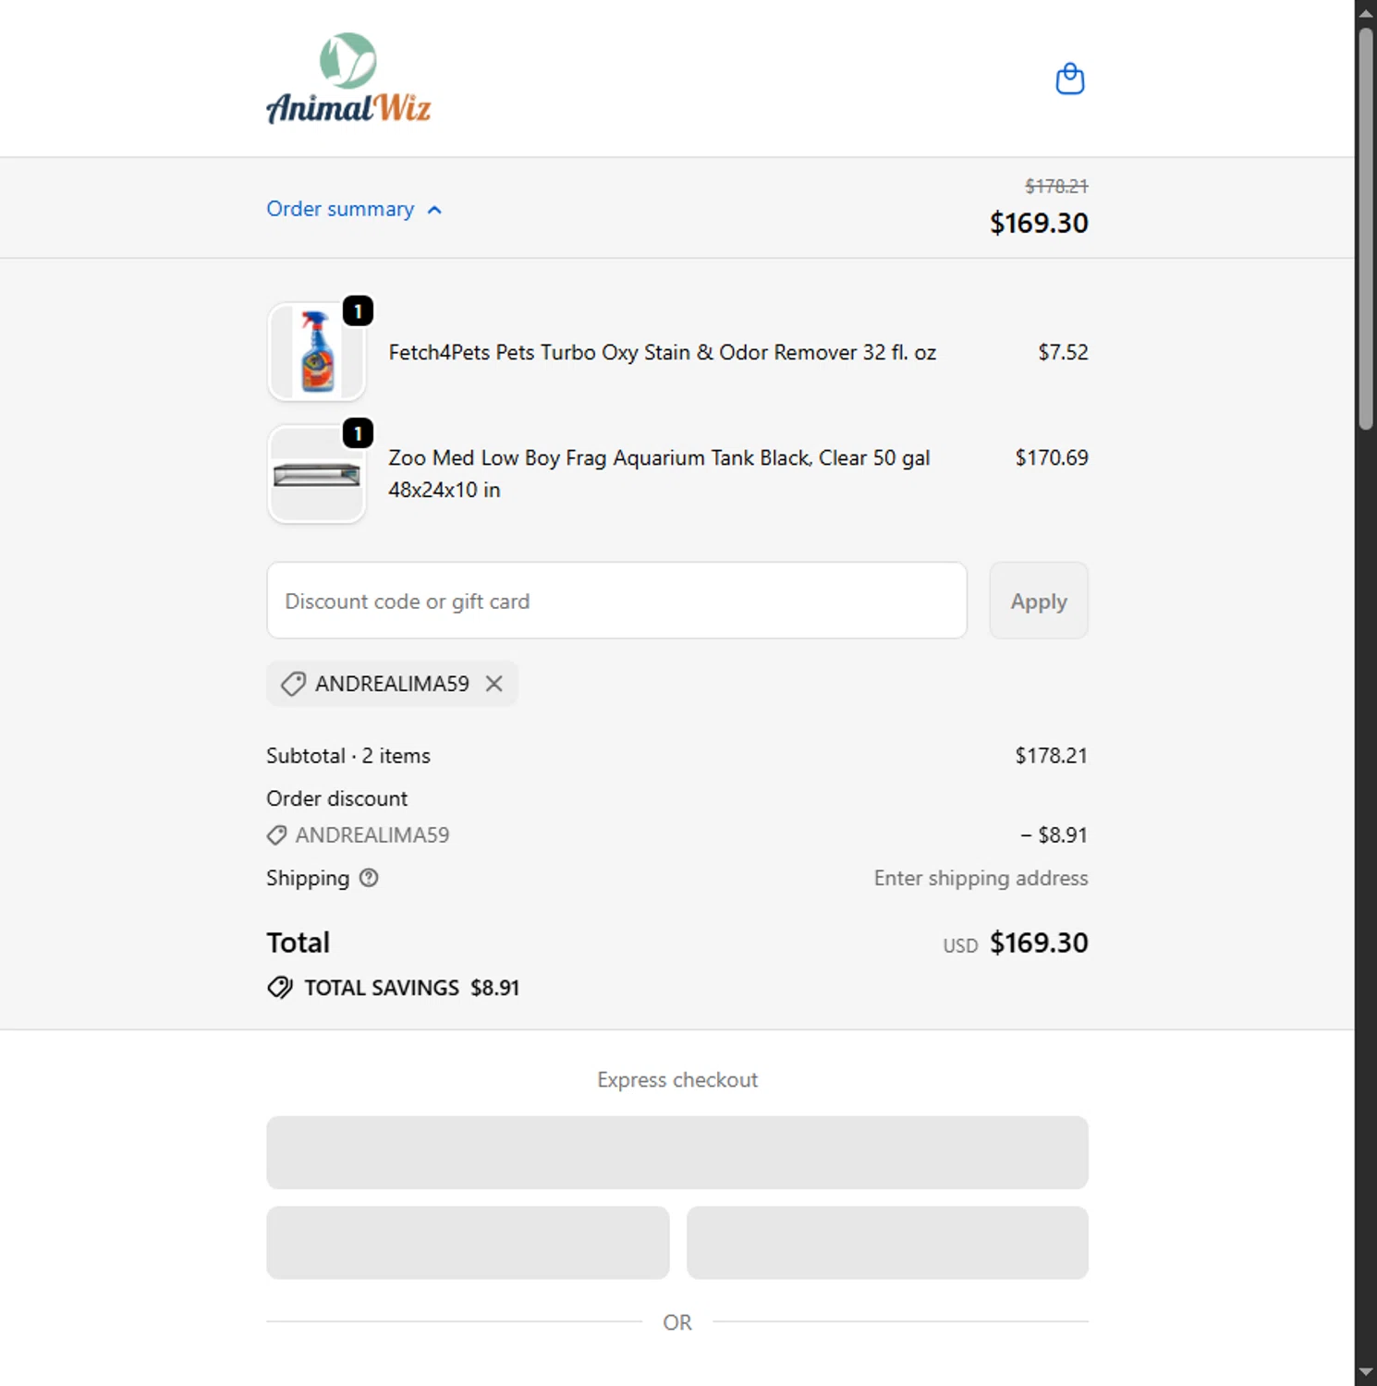Click the Fetch4Pets Turbo Oxy product name
The image size is (1377, 1386).
coord(662,353)
